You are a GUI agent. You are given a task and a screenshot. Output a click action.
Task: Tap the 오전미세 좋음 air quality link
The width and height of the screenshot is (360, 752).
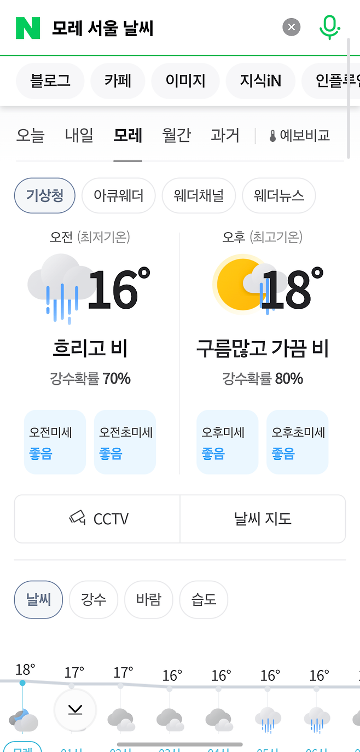coord(55,442)
